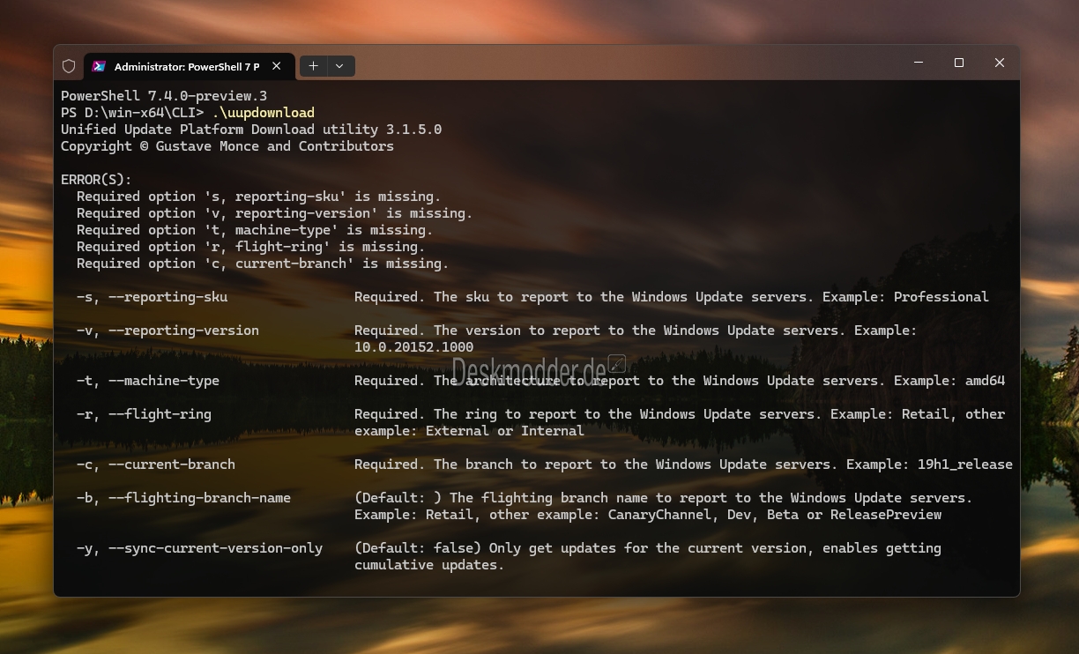Click the 'Example: amd64' text
Screen dimensions: 1079x654
[x=949, y=381]
